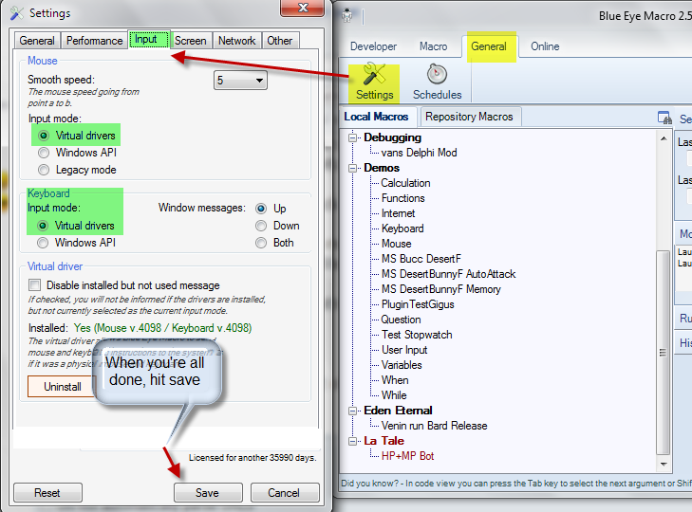
Task: Switch to Repository Macros tab
Action: (x=469, y=117)
